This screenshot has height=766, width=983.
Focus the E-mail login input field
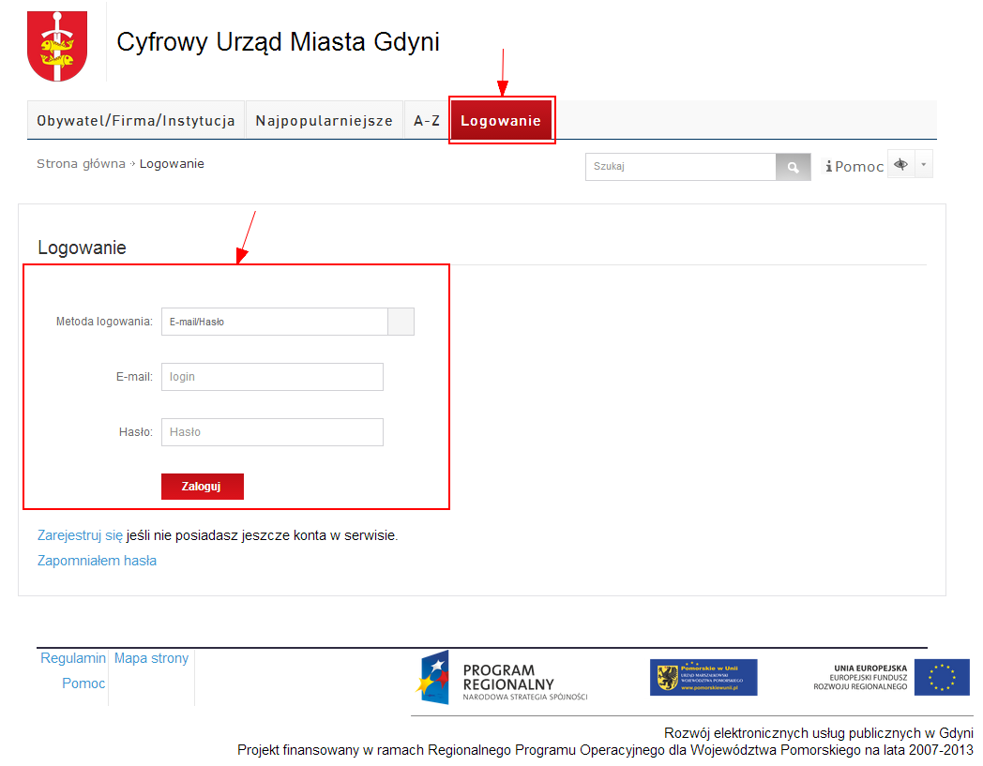click(272, 377)
